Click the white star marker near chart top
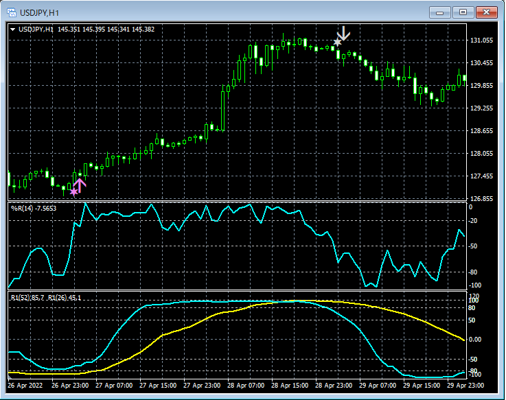Image resolution: width=506 pixels, height=400 pixels. pyautogui.click(x=337, y=43)
